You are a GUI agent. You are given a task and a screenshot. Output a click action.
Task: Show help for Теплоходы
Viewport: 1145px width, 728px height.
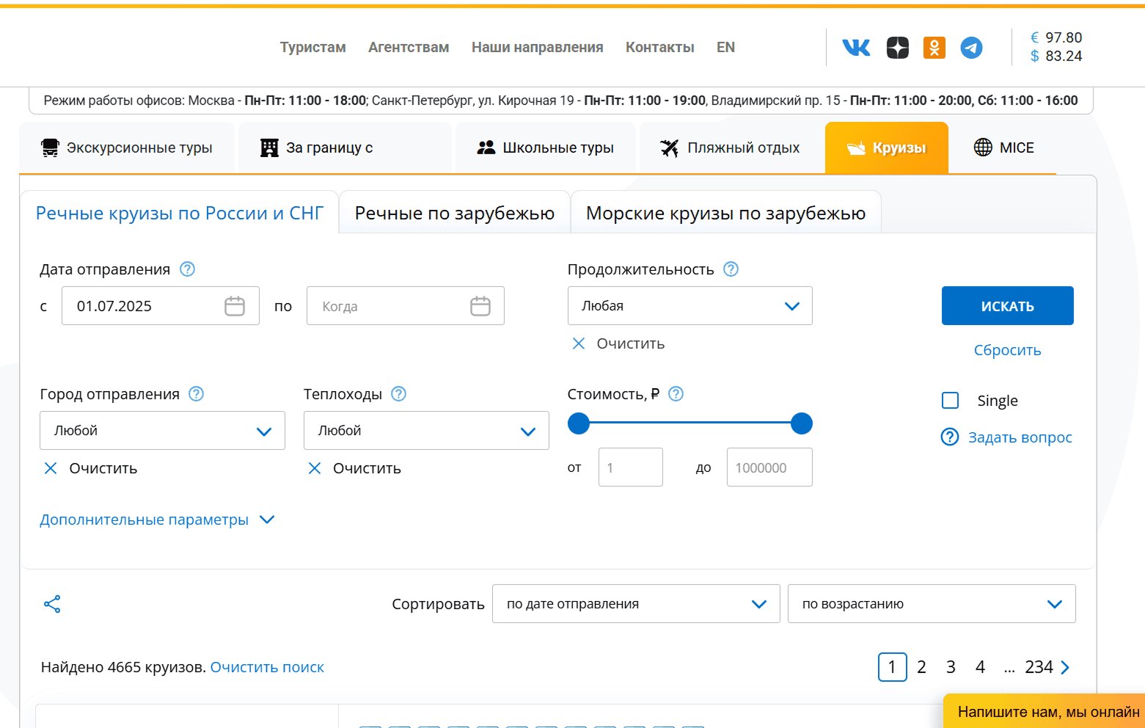399,394
